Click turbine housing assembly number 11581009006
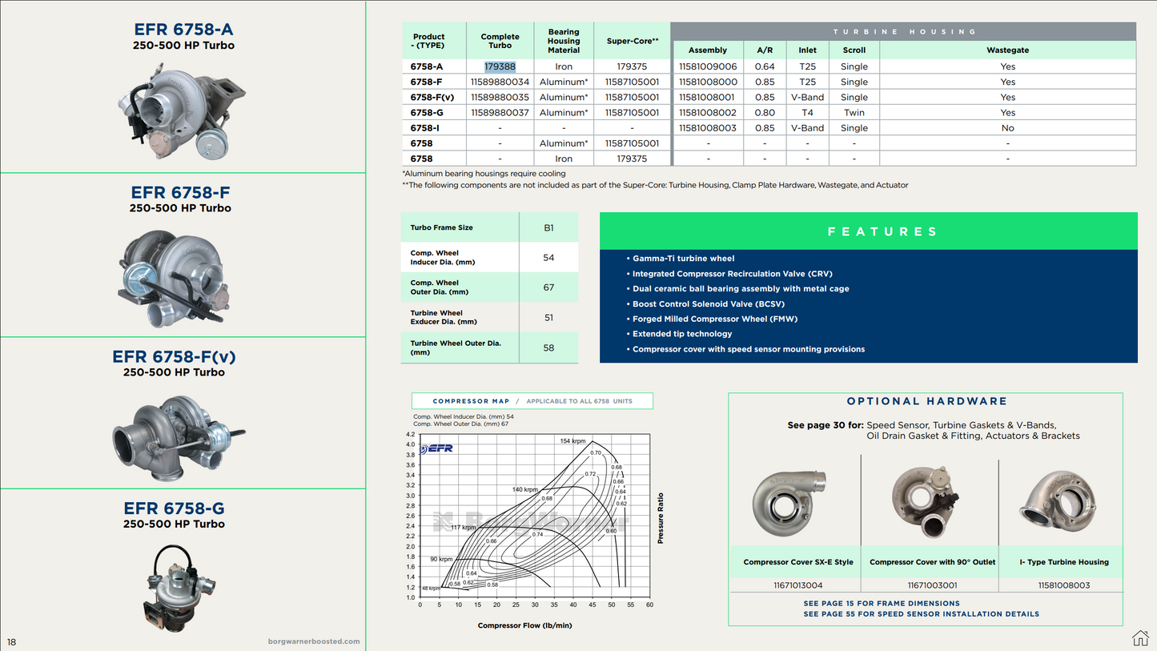 point(708,66)
